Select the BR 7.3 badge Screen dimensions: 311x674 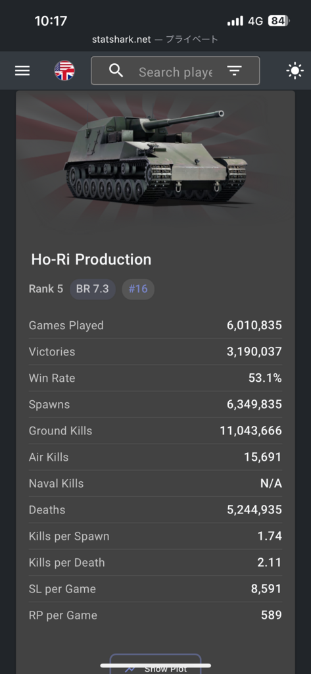92,289
